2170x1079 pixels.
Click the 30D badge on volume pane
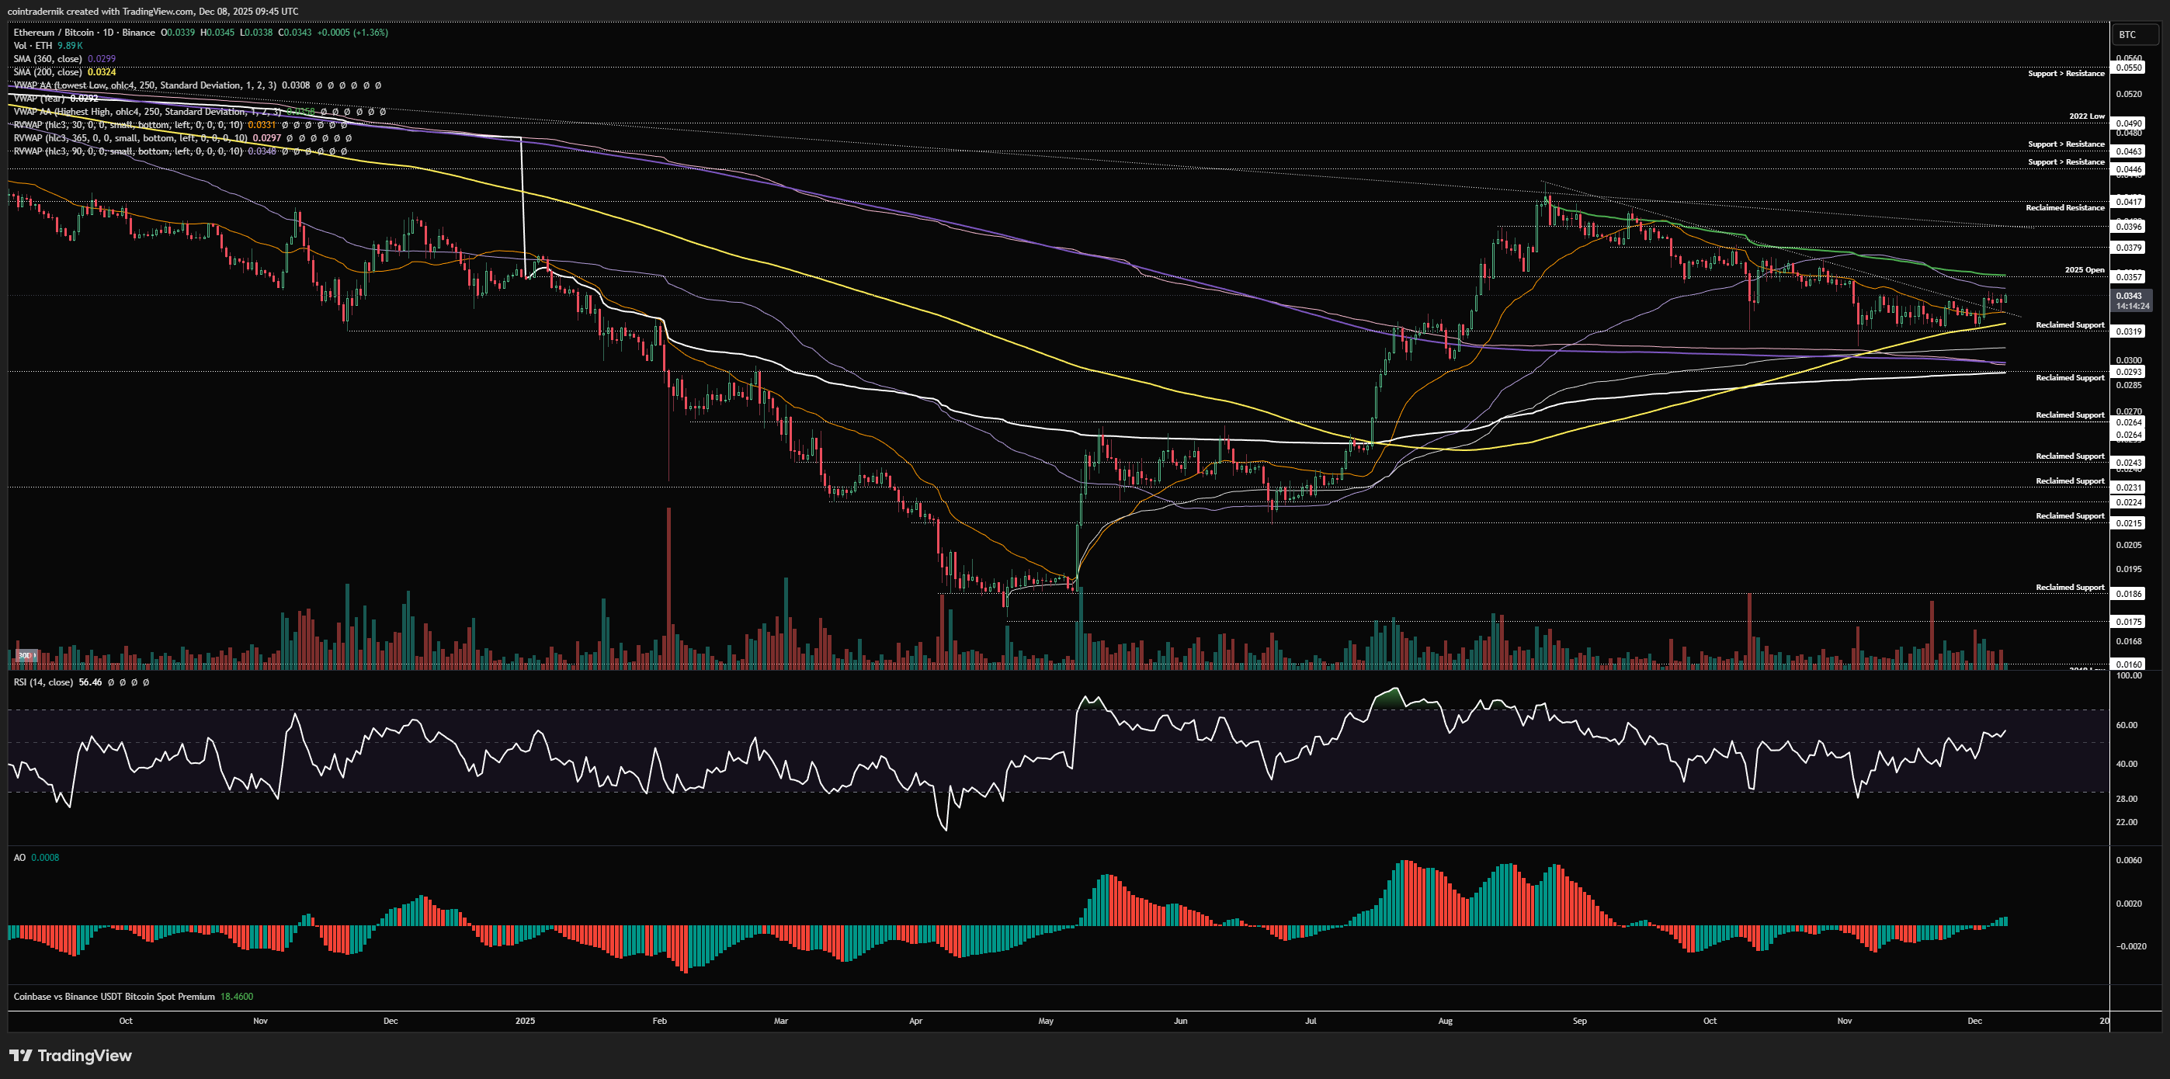pyautogui.click(x=26, y=654)
